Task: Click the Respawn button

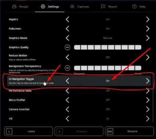Action: pyautogui.click(x=79, y=131)
